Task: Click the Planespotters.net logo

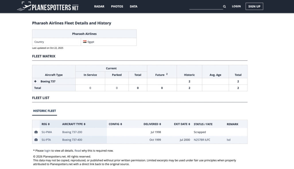Action: coord(48,6)
